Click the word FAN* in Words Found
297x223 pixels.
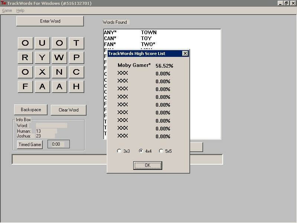(x=110, y=44)
